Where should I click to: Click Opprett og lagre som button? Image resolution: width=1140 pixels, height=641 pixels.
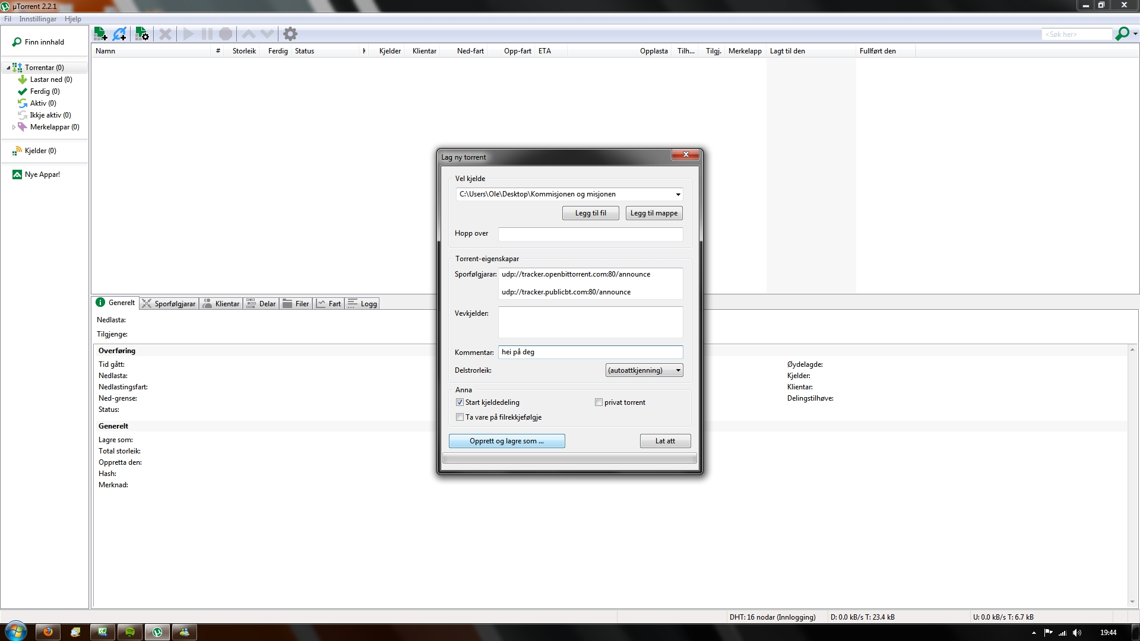[x=506, y=441]
